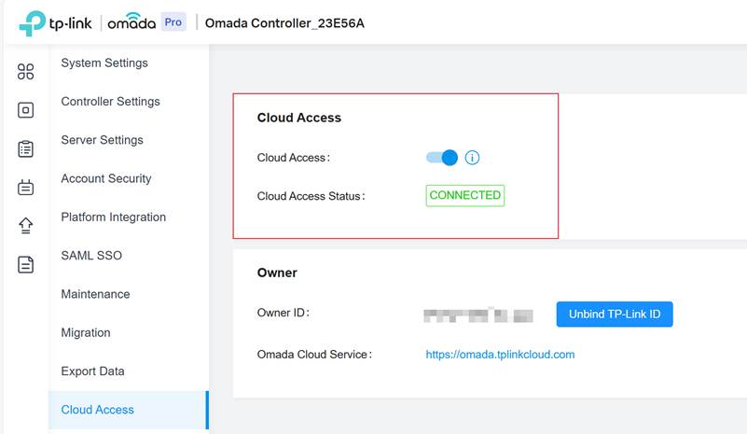Click the TP-Link logo
747x434 pixels.
click(55, 22)
